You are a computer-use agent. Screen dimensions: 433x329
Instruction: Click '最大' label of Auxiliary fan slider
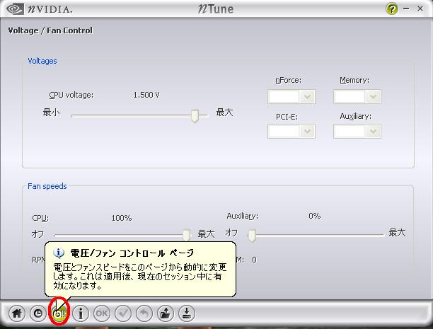pos(397,233)
